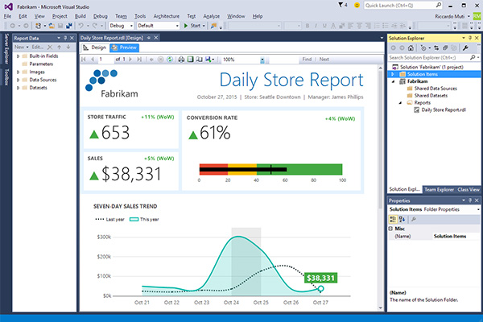Click the Undo arrow icon
This screenshot has height=322, width=483.
pos(80,26)
